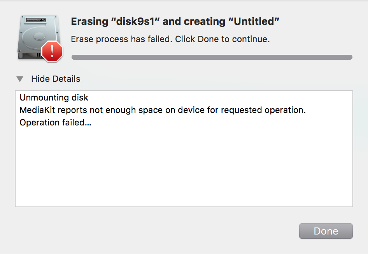368x254 pixels.
Task: Click the "Unmounting disk" log line
Action: click(54, 97)
